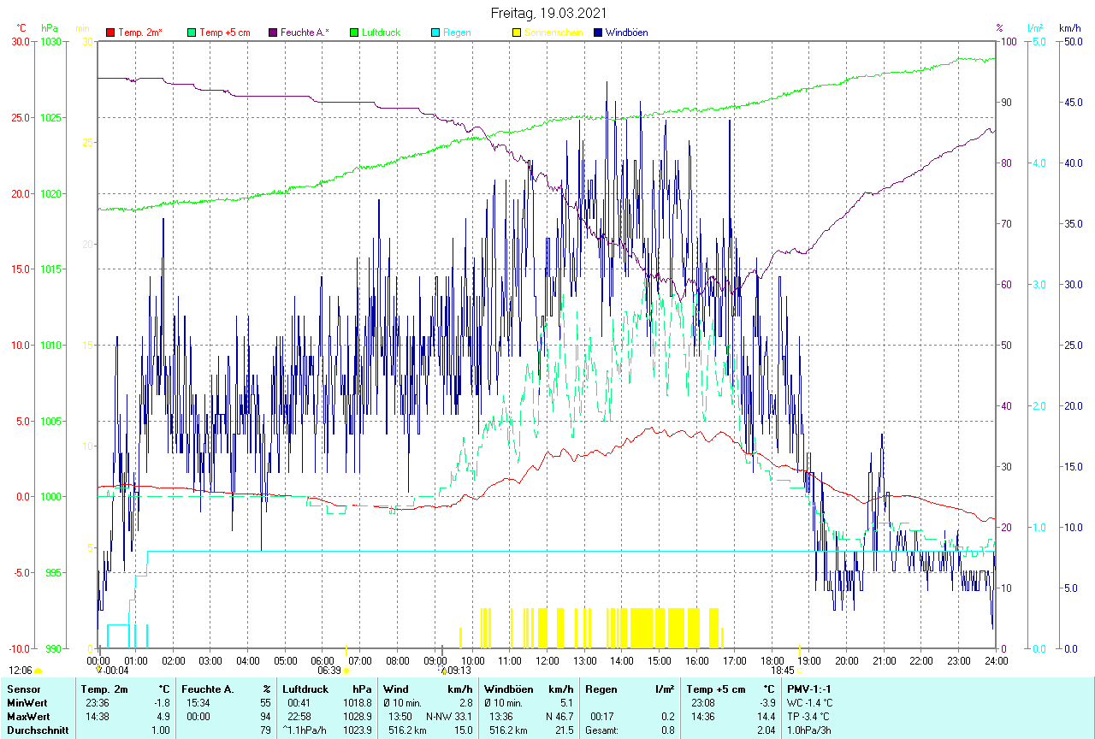Click the MinWert row header
The image size is (1095, 739).
(x=29, y=703)
